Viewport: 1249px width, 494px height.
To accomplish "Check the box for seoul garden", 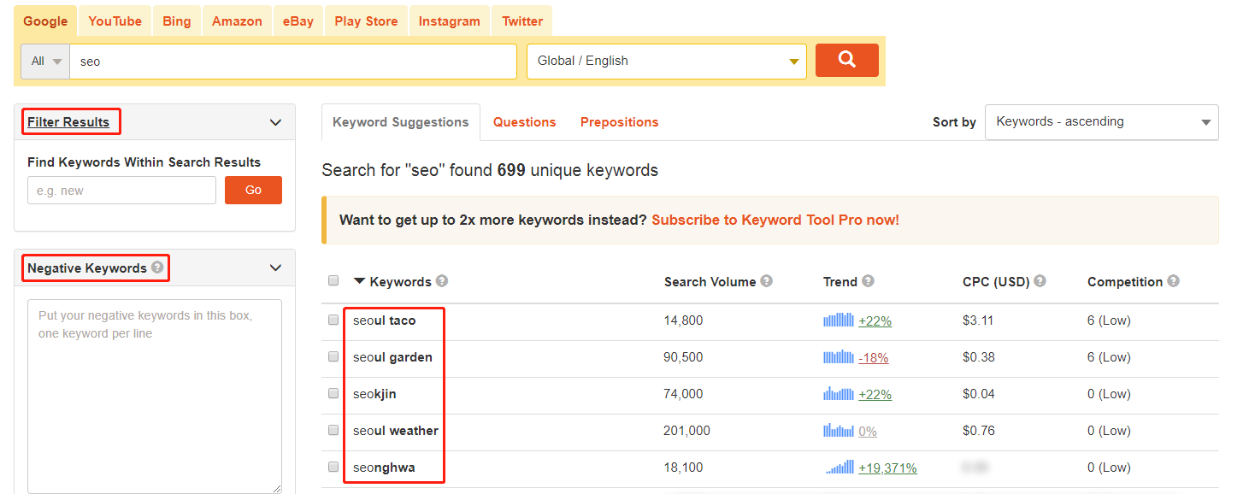I will 333,356.
